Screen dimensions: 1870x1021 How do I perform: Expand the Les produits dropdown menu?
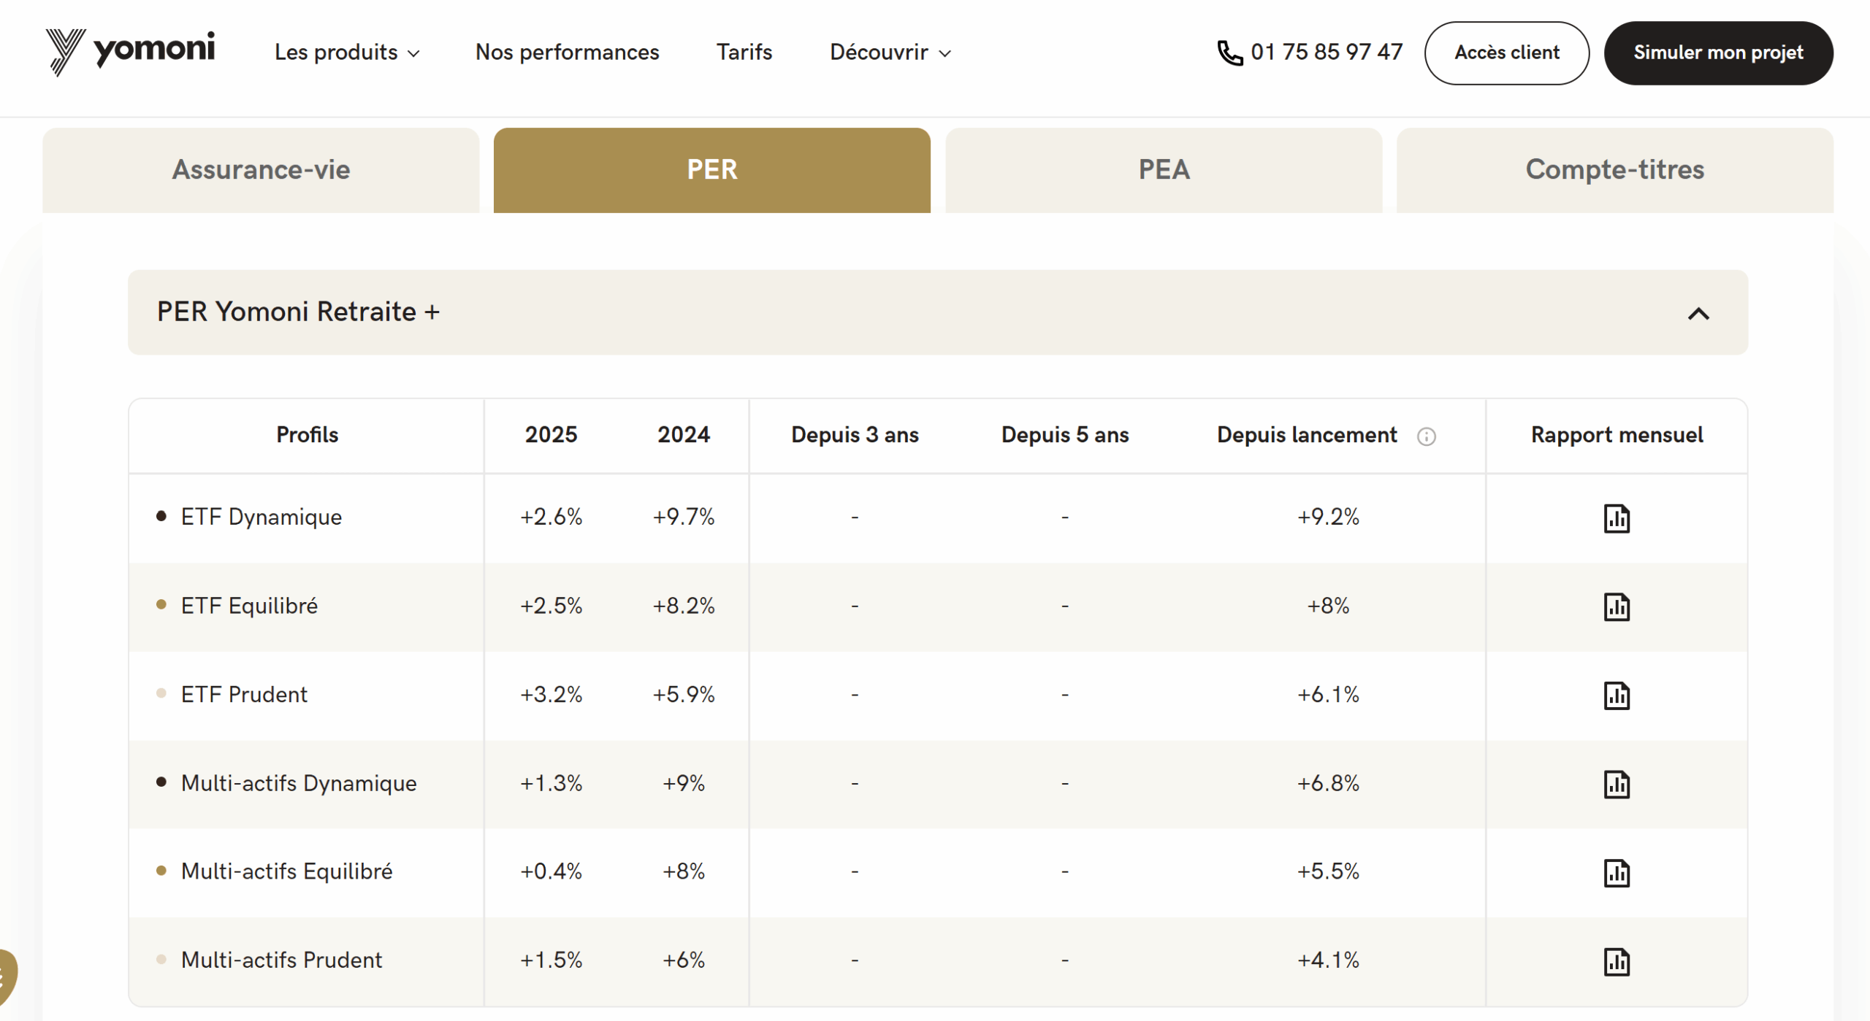coord(347,53)
